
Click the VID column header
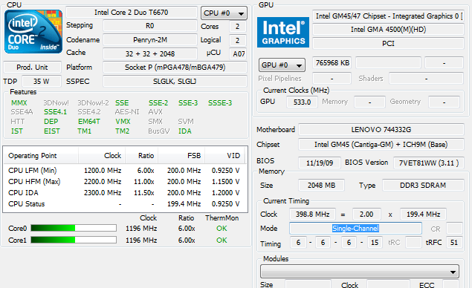pyautogui.click(x=224, y=156)
